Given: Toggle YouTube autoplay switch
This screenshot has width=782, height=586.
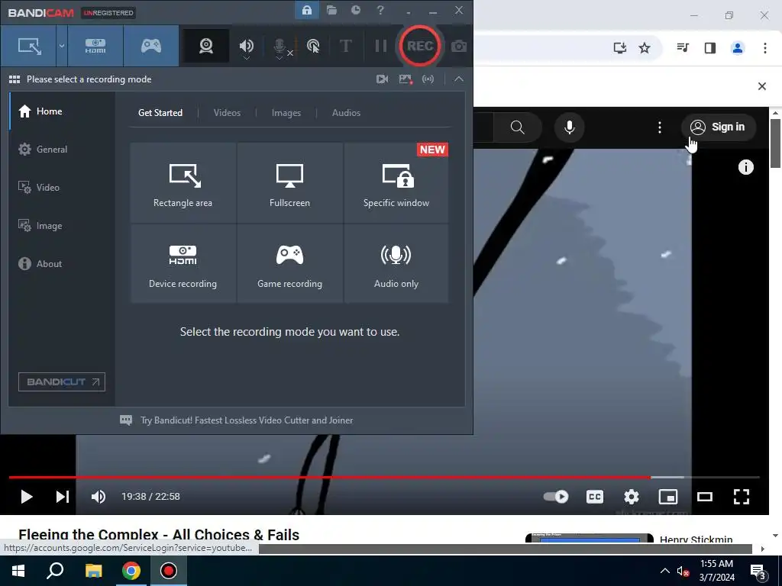Looking at the screenshot, I should pos(556,496).
